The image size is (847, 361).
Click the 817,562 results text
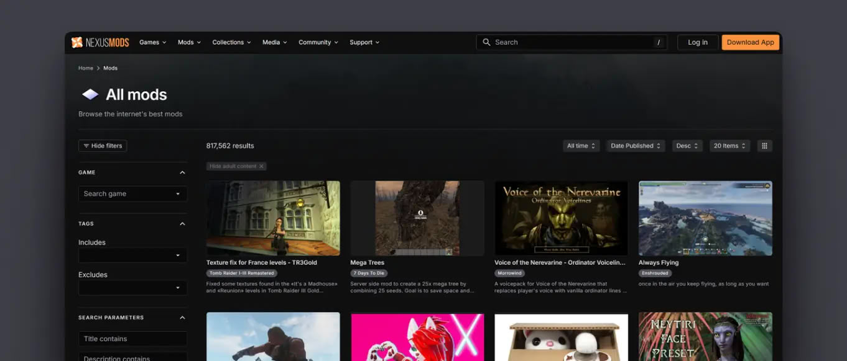pyautogui.click(x=230, y=146)
